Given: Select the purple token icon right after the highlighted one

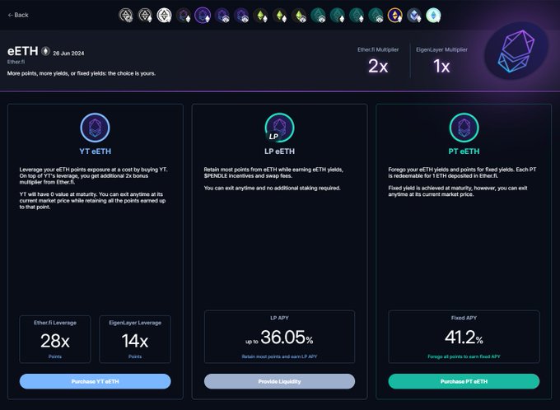Looking at the screenshot, I should tap(222, 16).
